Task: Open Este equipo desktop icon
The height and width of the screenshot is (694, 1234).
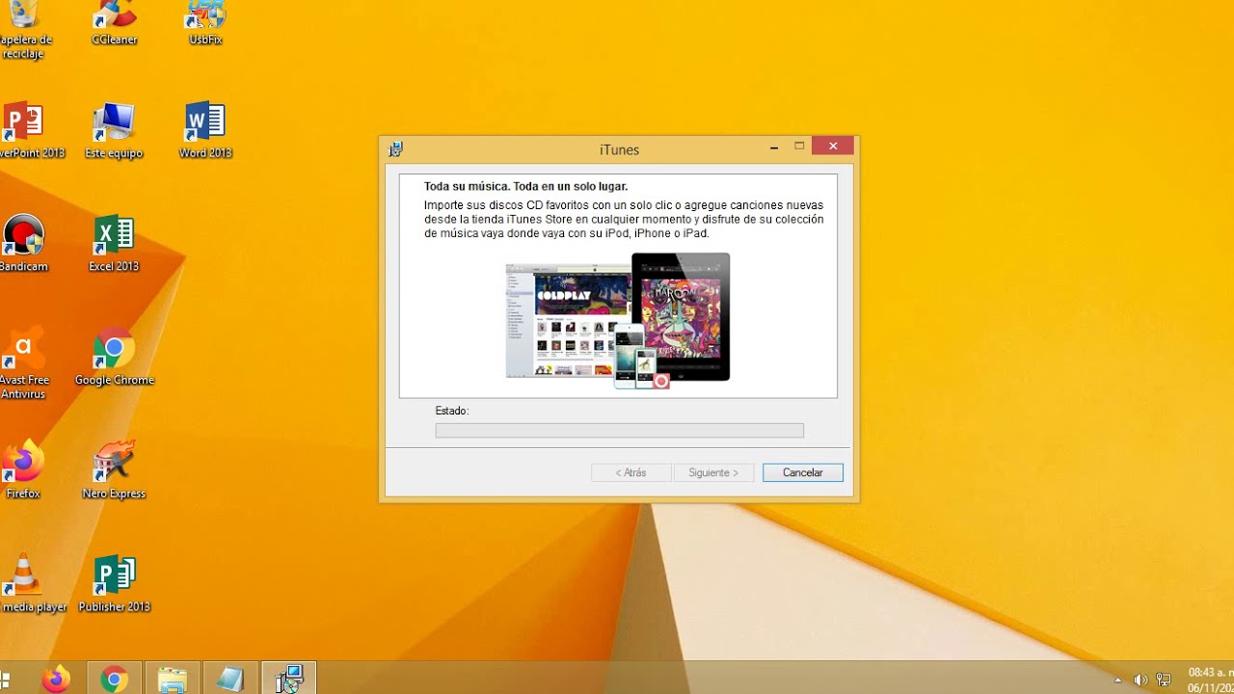Action: [114, 130]
